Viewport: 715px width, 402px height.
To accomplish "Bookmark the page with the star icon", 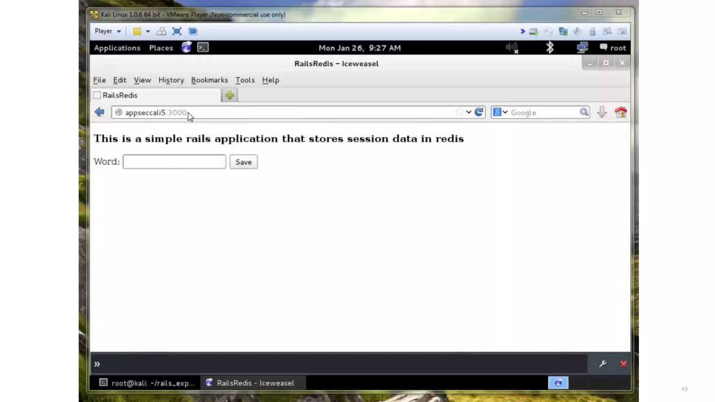I will (x=459, y=112).
